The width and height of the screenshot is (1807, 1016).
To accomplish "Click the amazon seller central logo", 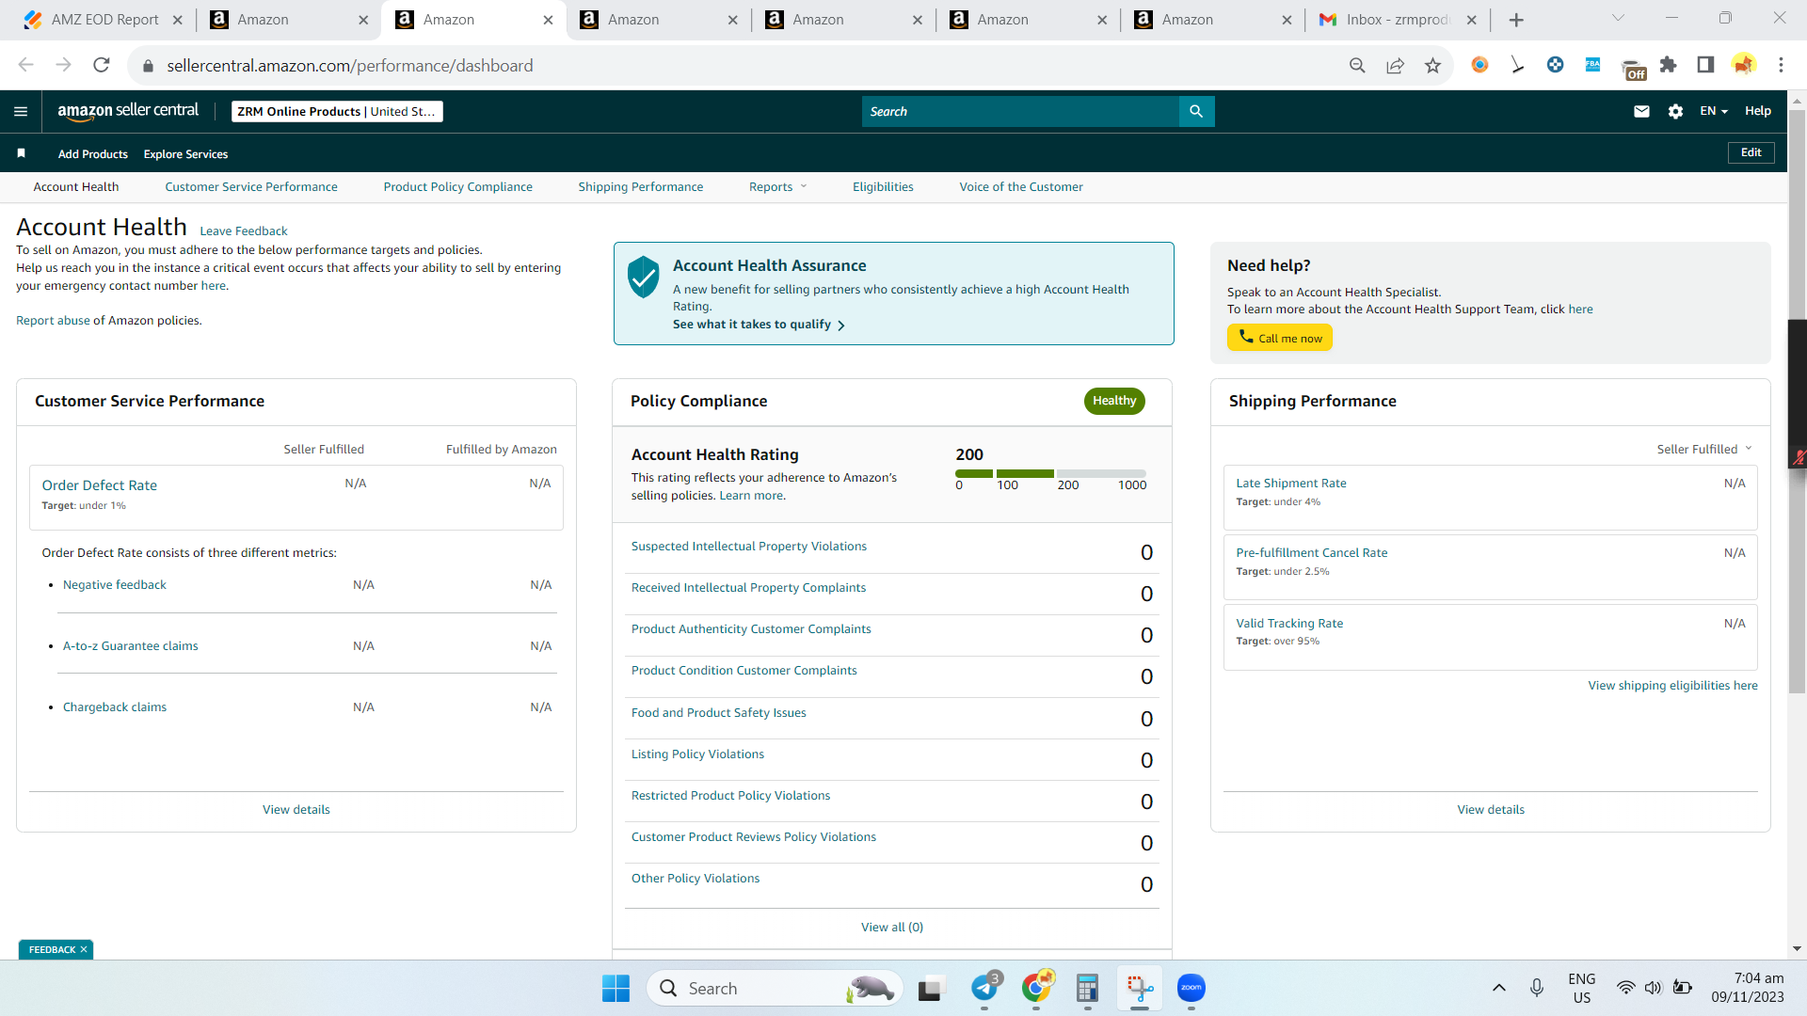I will click(x=128, y=111).
